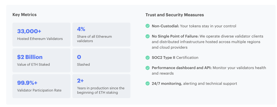This screenshot has width=277, height=107.
Task: Open the $2 Billion Value of ETH Staked card
Action: [41, 60]
